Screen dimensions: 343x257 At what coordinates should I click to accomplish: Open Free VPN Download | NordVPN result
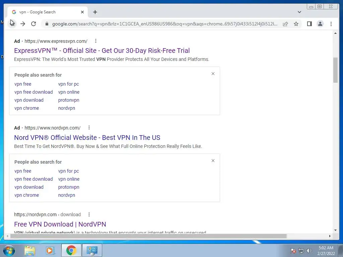[x=60, y=224]
